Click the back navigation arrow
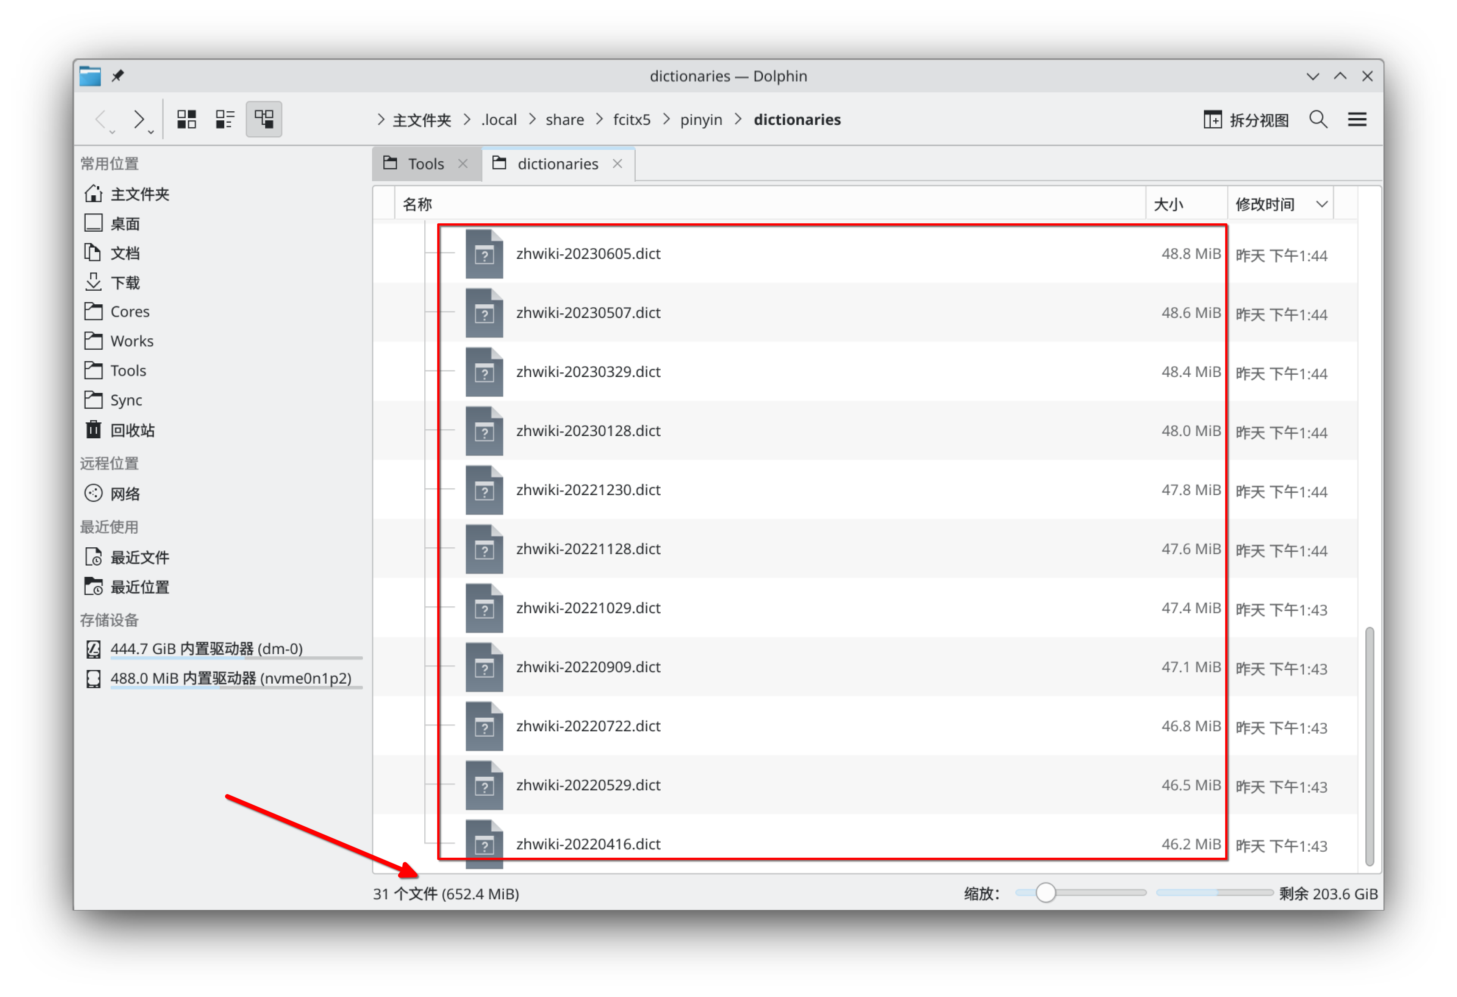The image size is (1457, 997). click(102, 118)
